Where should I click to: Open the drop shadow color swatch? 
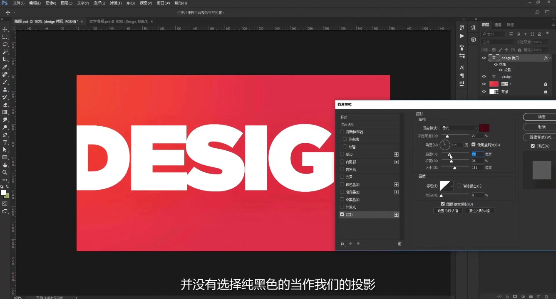click(x=484, y=128)
